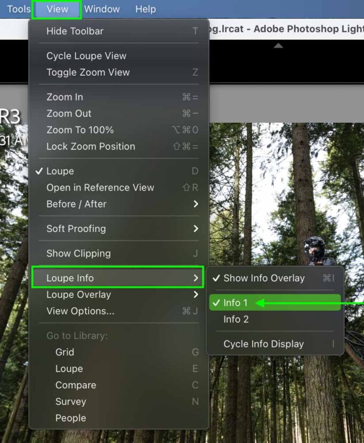Viewport: 364px width, 443px height.
Task: Select Zoom To 100%
Action: (x=119, y=130)
